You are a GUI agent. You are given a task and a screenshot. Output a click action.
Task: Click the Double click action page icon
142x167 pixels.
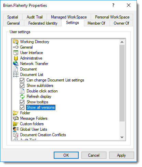(x=22, y=91)
